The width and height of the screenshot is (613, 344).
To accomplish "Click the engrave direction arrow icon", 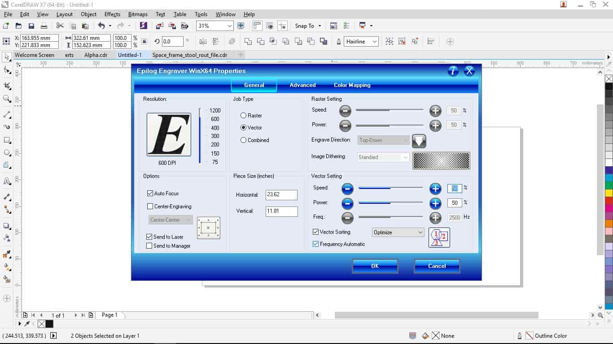I will point(419,141).
